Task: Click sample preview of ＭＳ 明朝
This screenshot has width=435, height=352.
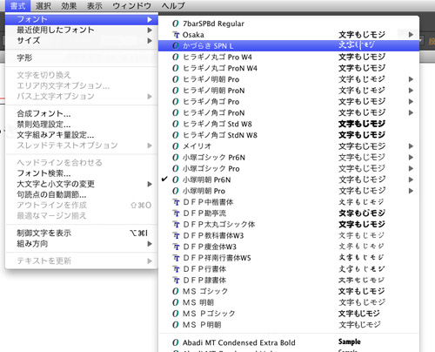Action: (x=362, y=302)
